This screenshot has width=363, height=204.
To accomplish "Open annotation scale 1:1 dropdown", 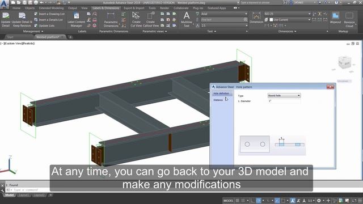I will [x=311, y=201].
